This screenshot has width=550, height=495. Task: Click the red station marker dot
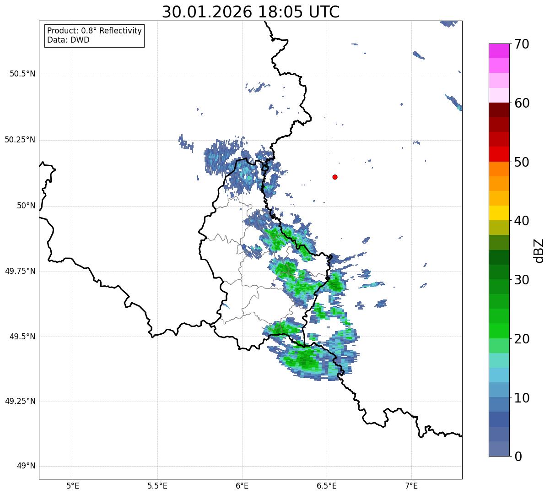tap(335, 177)
